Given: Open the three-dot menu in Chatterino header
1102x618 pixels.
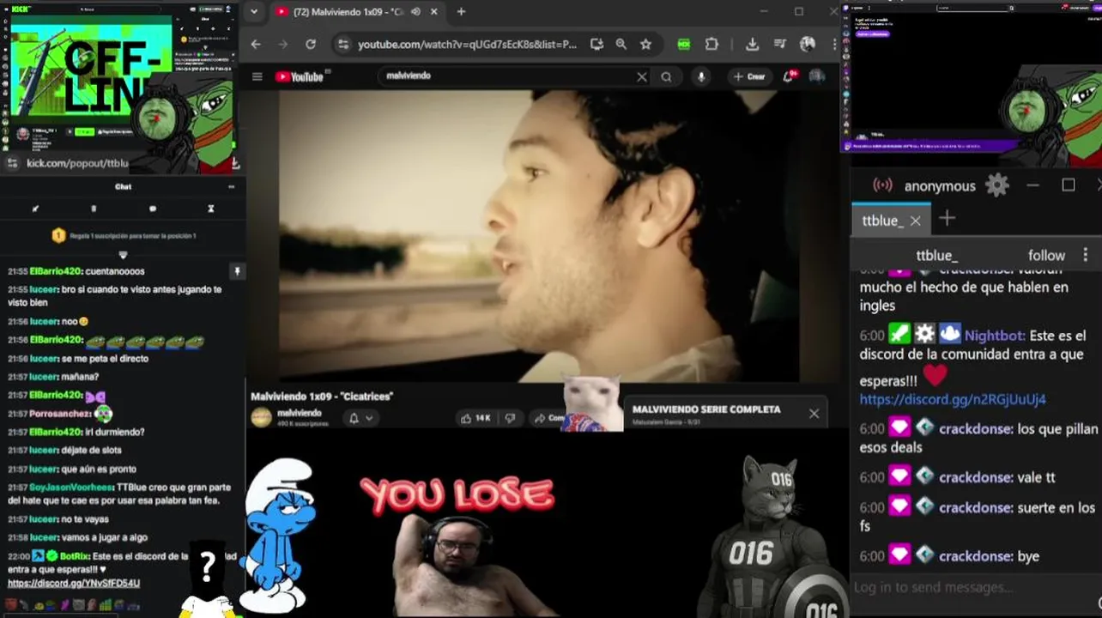Looking at the screenshot, I should pos(1085,255).
